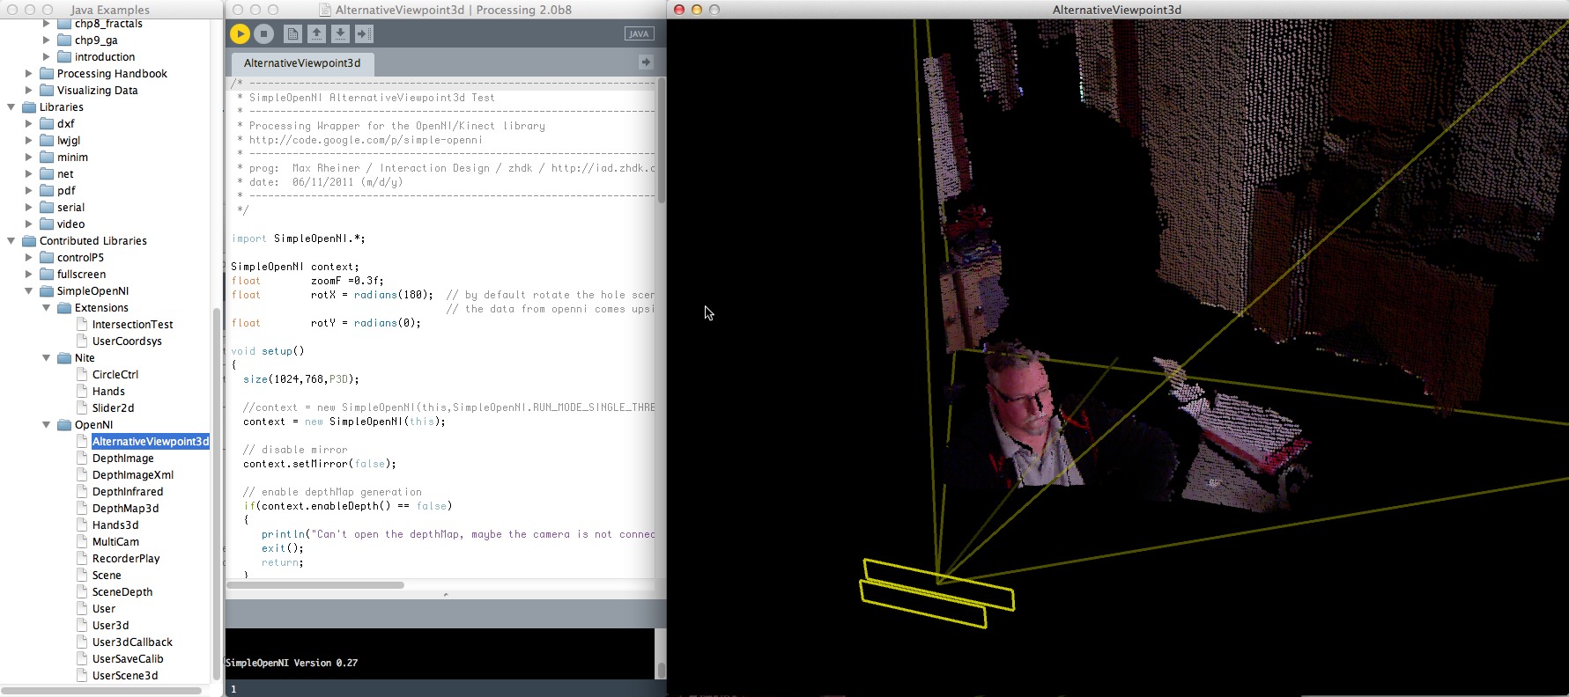Click the editor horizontal scrollbar

click(315, 584)
